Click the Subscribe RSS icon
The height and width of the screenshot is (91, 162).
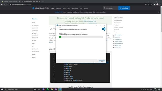click(114, 37)
